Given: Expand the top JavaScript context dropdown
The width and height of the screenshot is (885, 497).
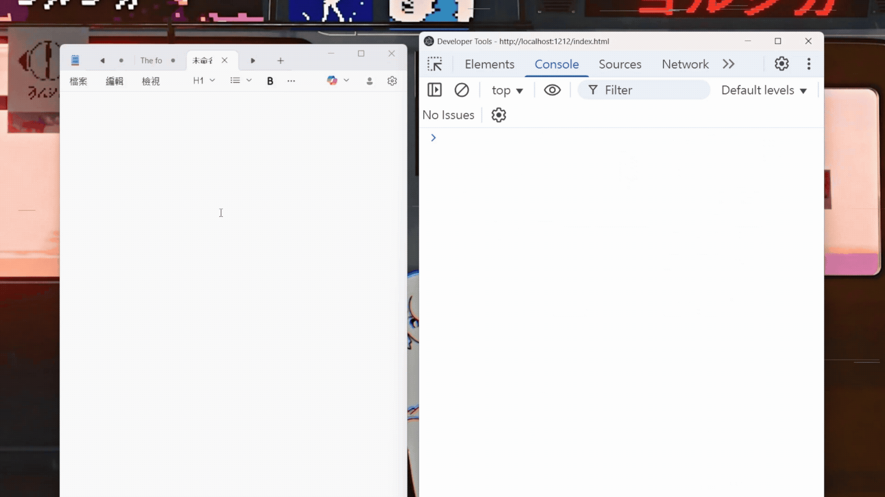Looking at the screenshot, I should pos(507,90).
